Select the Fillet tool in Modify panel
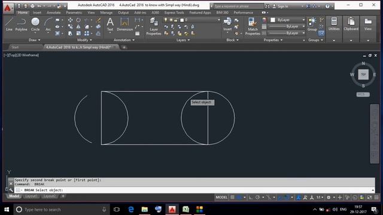The width and height of the screenshot is (383, 215). [87, 26]
